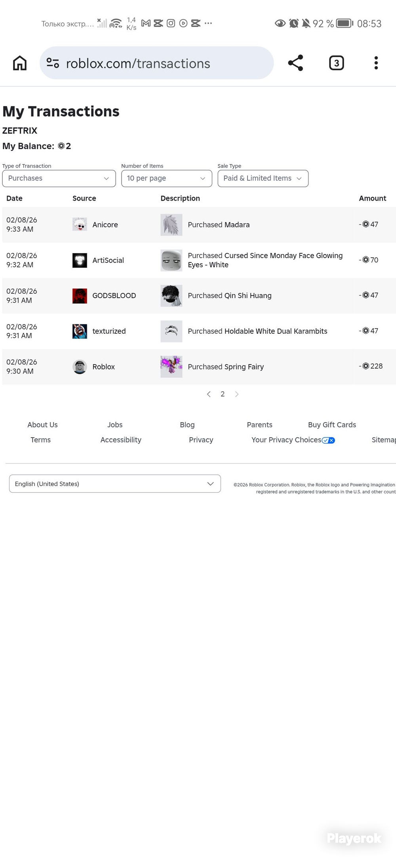Image resolution: width=396 pixels, height=859 pixels.
Task: Open the 10 per page dropdown
Action: (x=167, y=178)
